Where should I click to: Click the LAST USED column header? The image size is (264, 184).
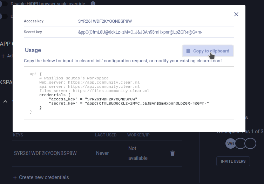tap(106, 135)
